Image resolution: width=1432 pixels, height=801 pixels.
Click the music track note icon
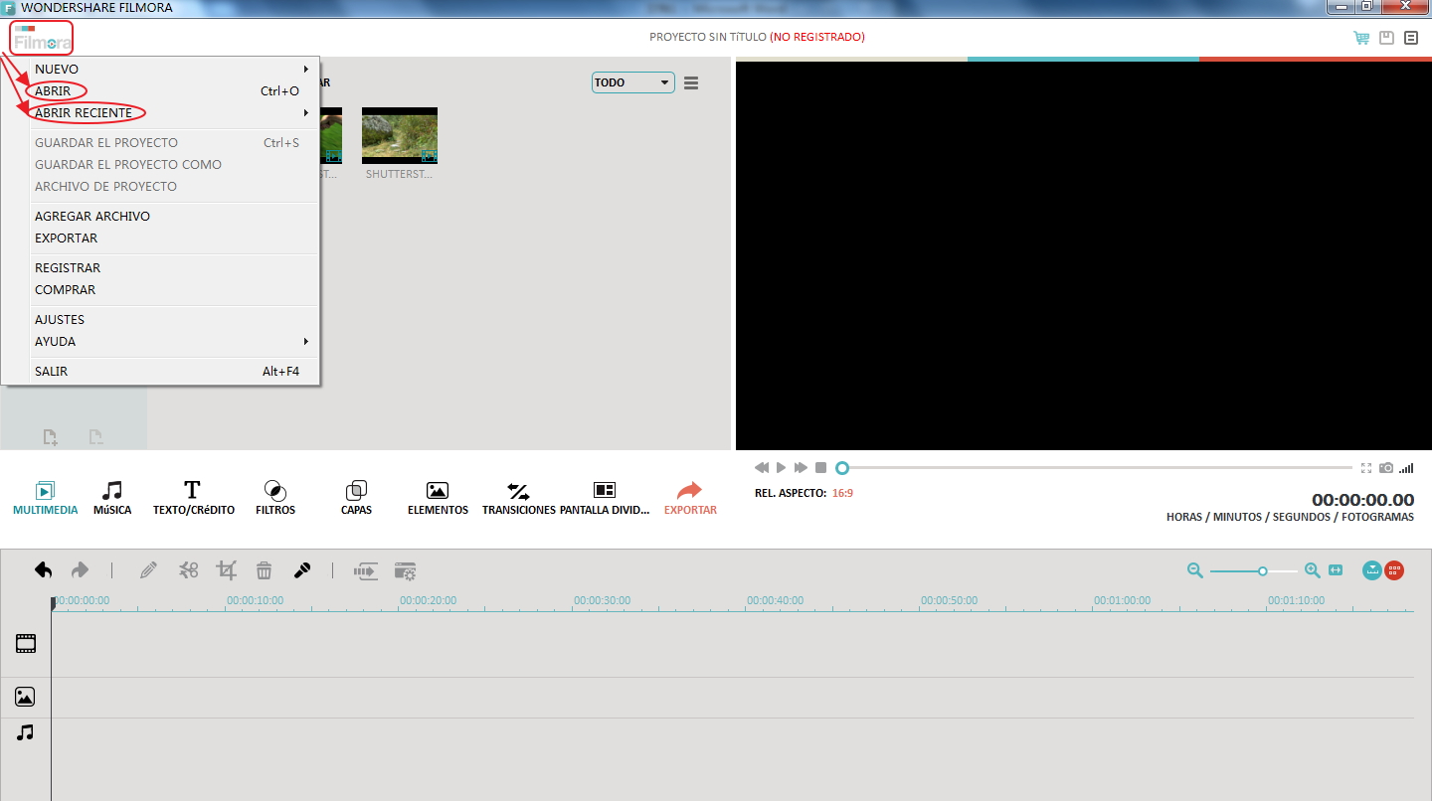(26, 732)
